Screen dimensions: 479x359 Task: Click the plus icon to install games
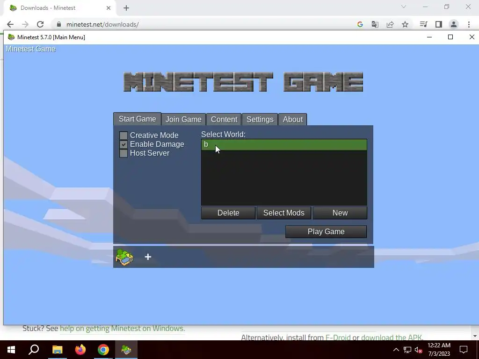click(x=148, y=257)
